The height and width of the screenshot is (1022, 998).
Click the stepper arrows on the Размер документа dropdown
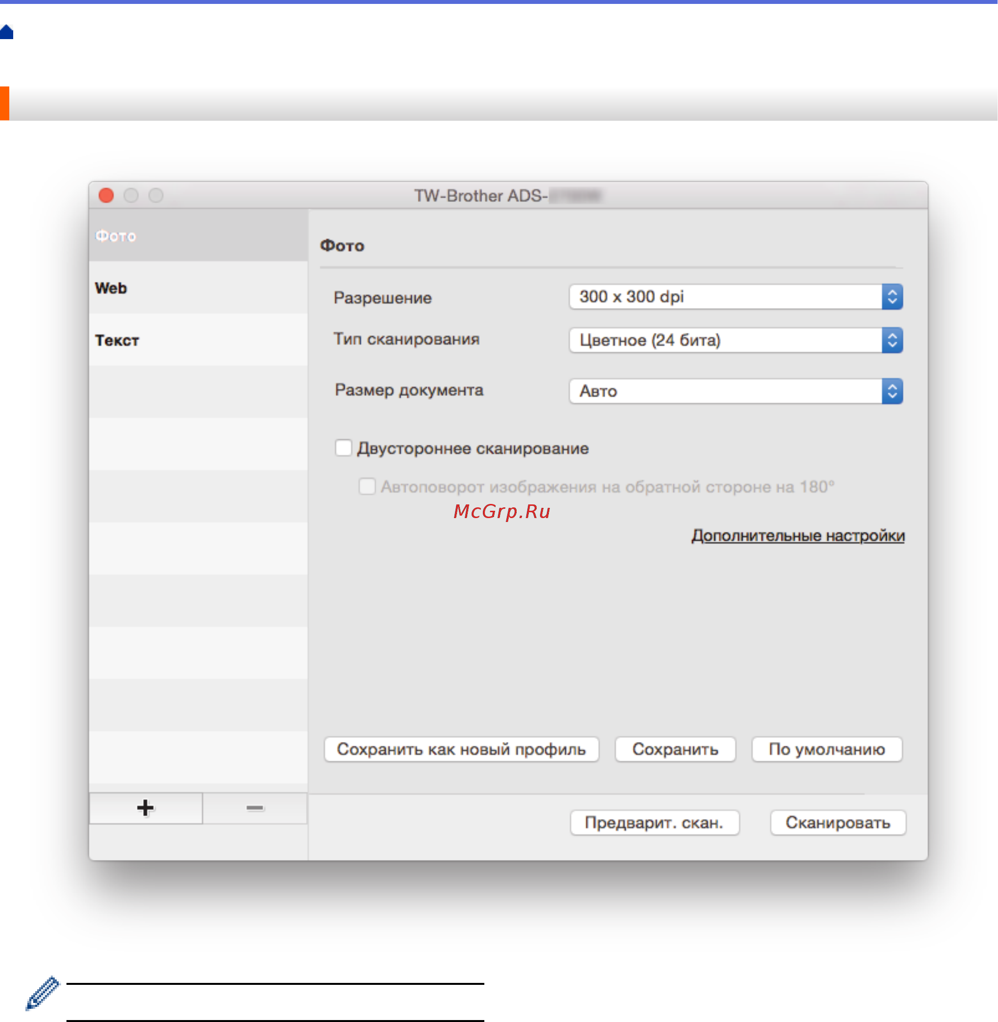(x=891, y=391)
